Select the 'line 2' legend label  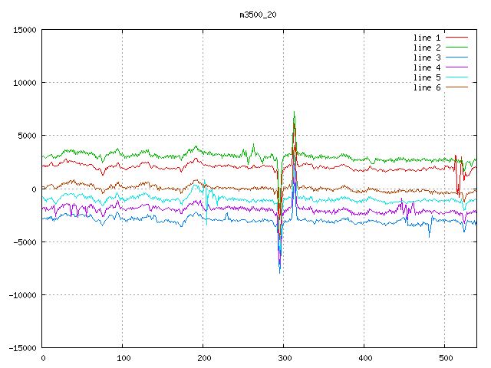tap(427, 48)
